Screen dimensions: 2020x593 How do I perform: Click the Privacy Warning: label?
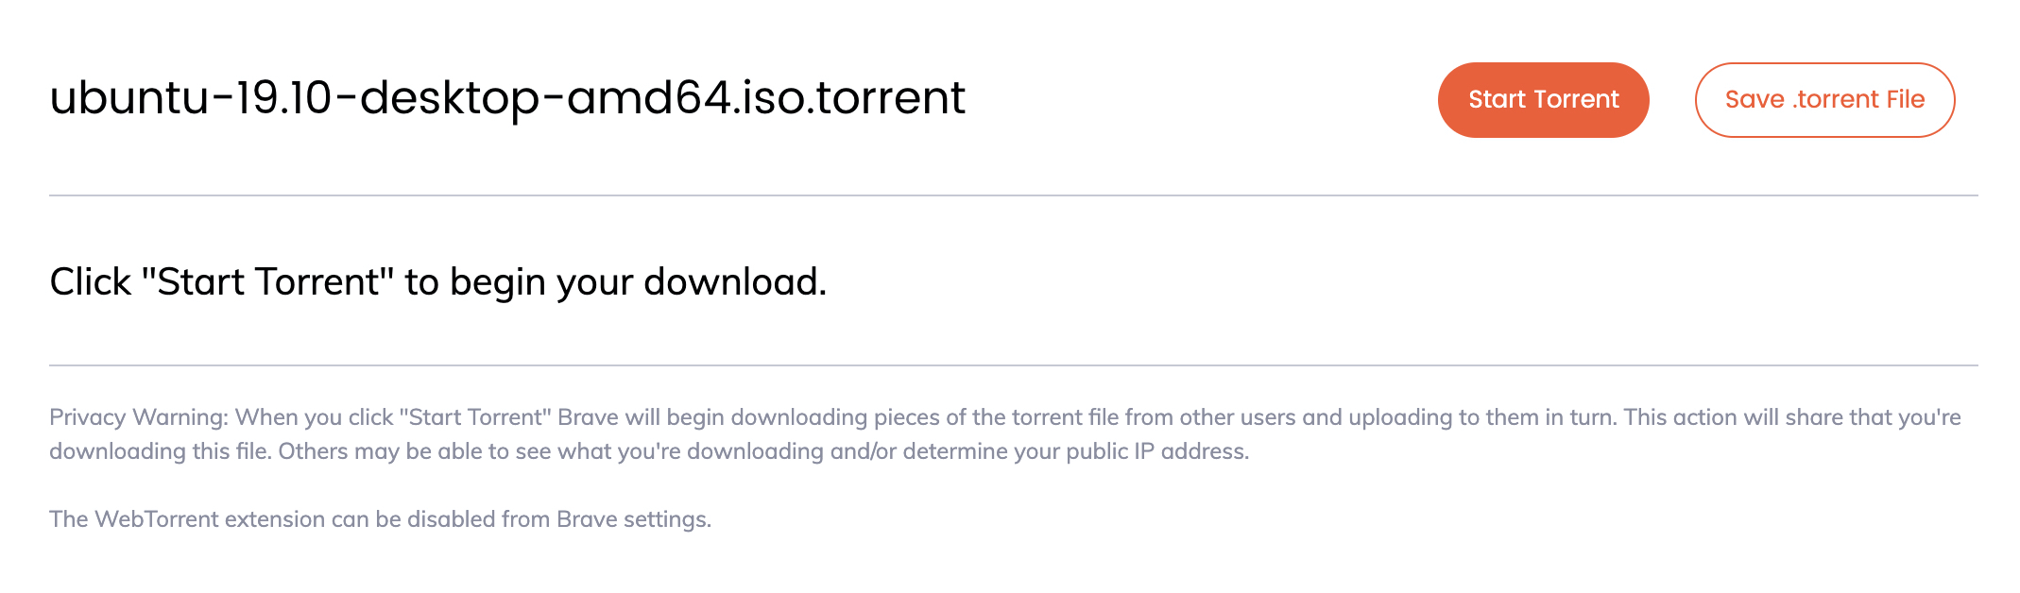click(x=139, y=417)
